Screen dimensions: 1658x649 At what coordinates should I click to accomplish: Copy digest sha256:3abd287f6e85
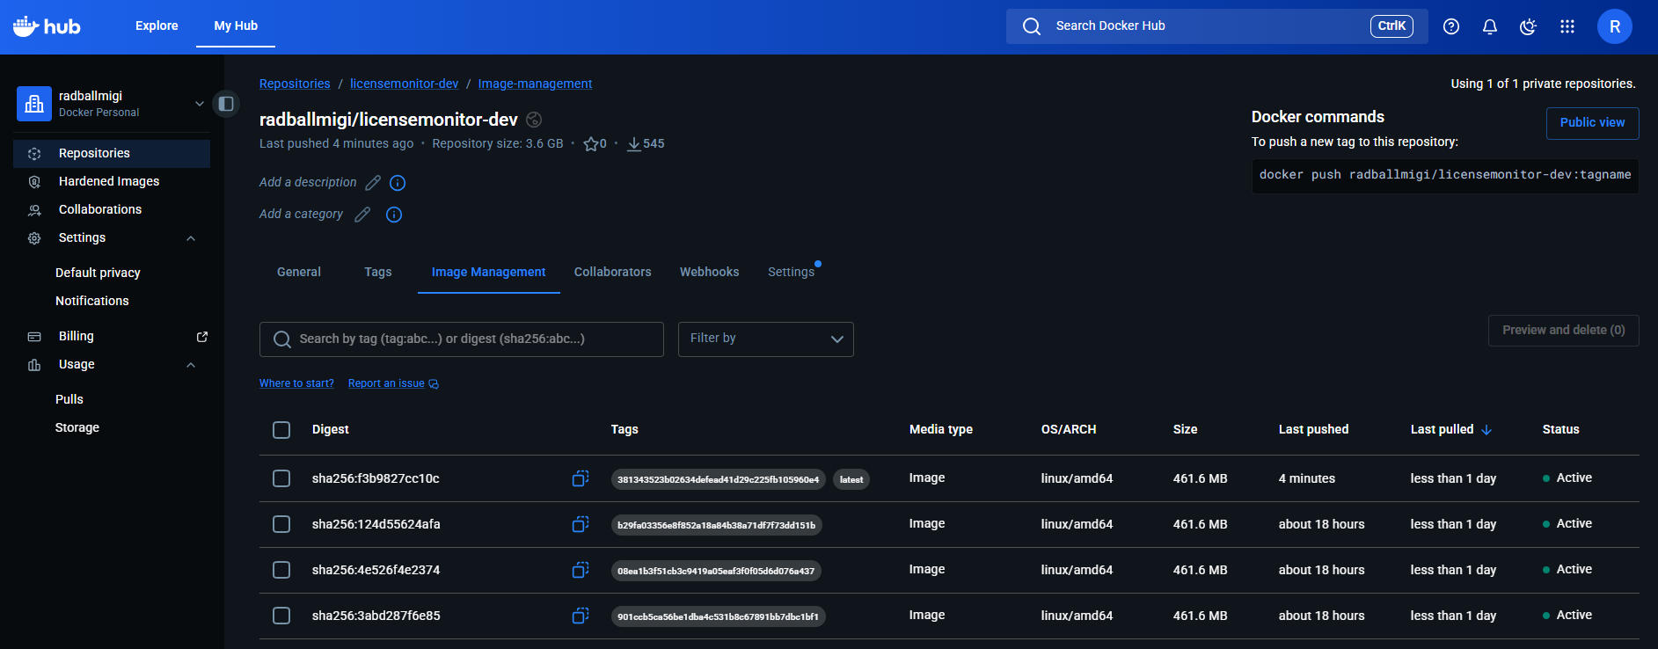[581, 616]
